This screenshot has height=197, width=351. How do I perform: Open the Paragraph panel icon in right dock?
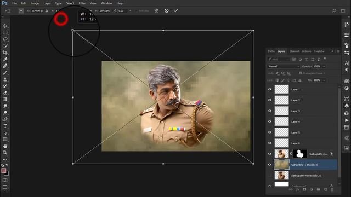(x=347, y=71)
